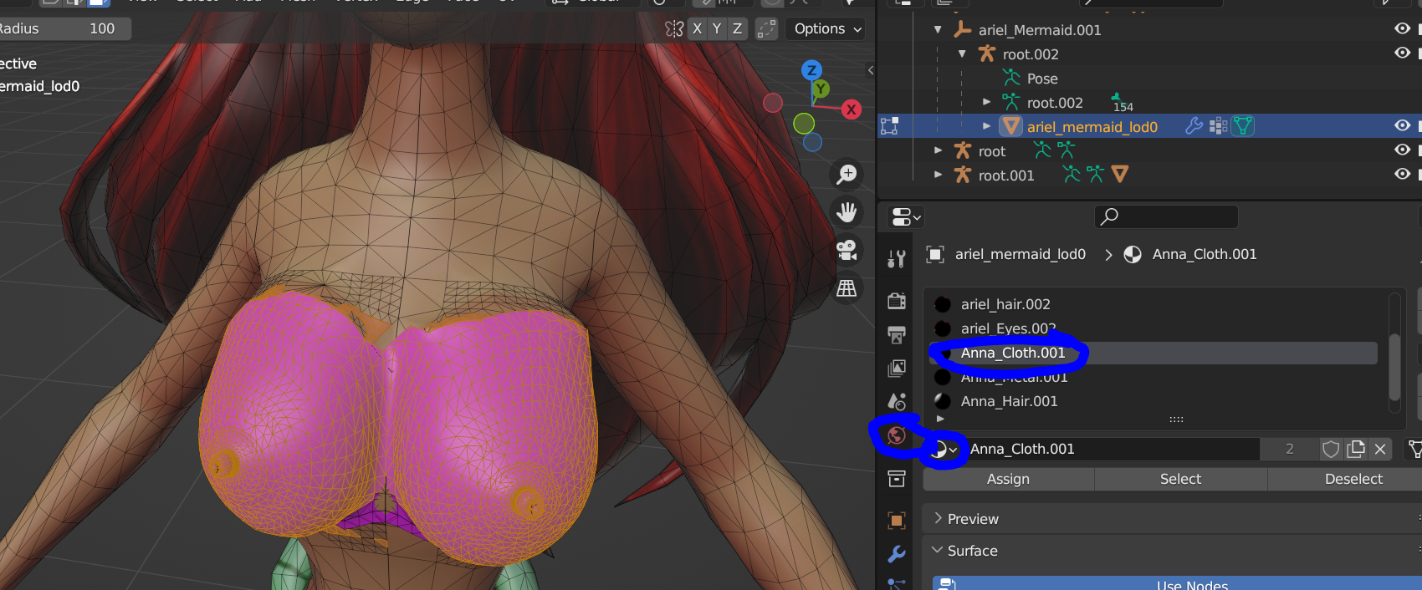Click the mesh data icon on ariel_mermaid_lod0 row
Screen dimensions: 1422x590
(x=1242, y=126)
